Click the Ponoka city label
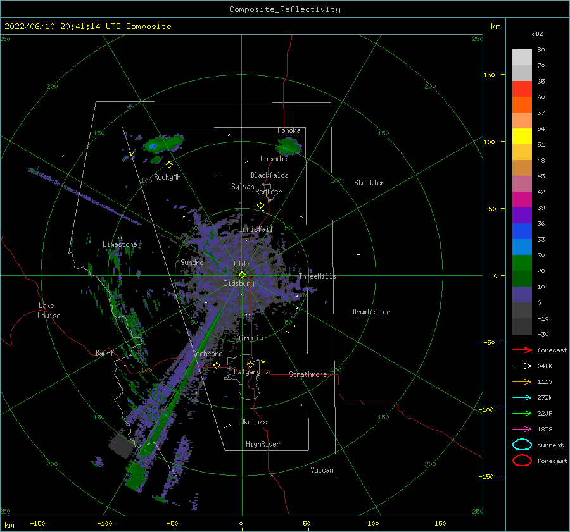 tap(289, 130)
